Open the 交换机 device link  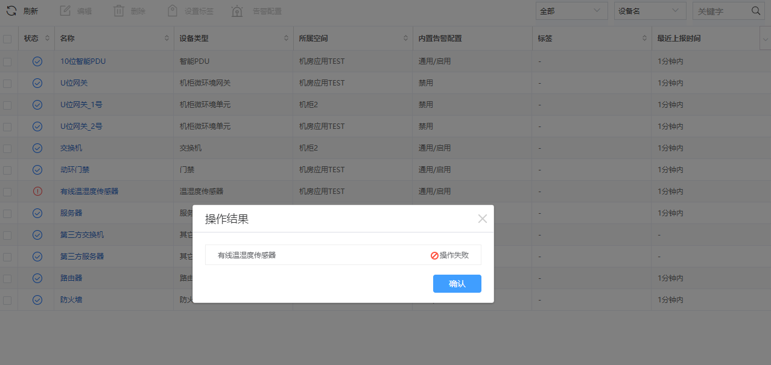tap(71, 148)
